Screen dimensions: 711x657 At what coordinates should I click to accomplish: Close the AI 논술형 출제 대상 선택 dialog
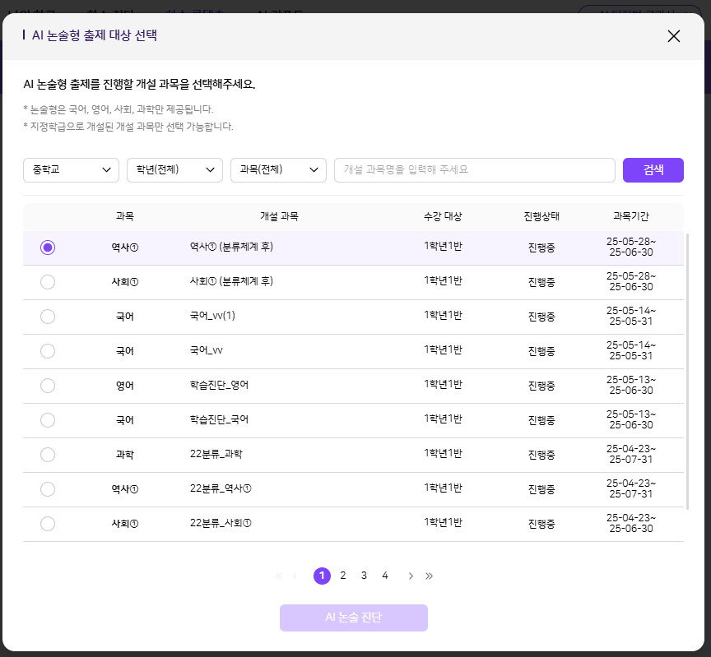point(674,36)
